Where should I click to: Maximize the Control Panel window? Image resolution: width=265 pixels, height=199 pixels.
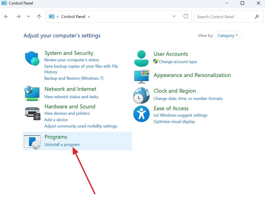pyautogui.click(x=242, y=3)
